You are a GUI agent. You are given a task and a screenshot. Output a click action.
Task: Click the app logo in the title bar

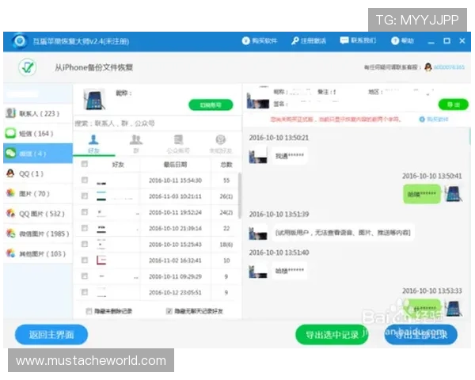[x=20, y=40]
